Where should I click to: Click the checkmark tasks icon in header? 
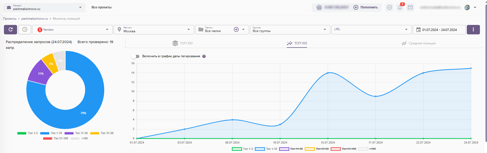pyautogui.click(x=389, y=8)
